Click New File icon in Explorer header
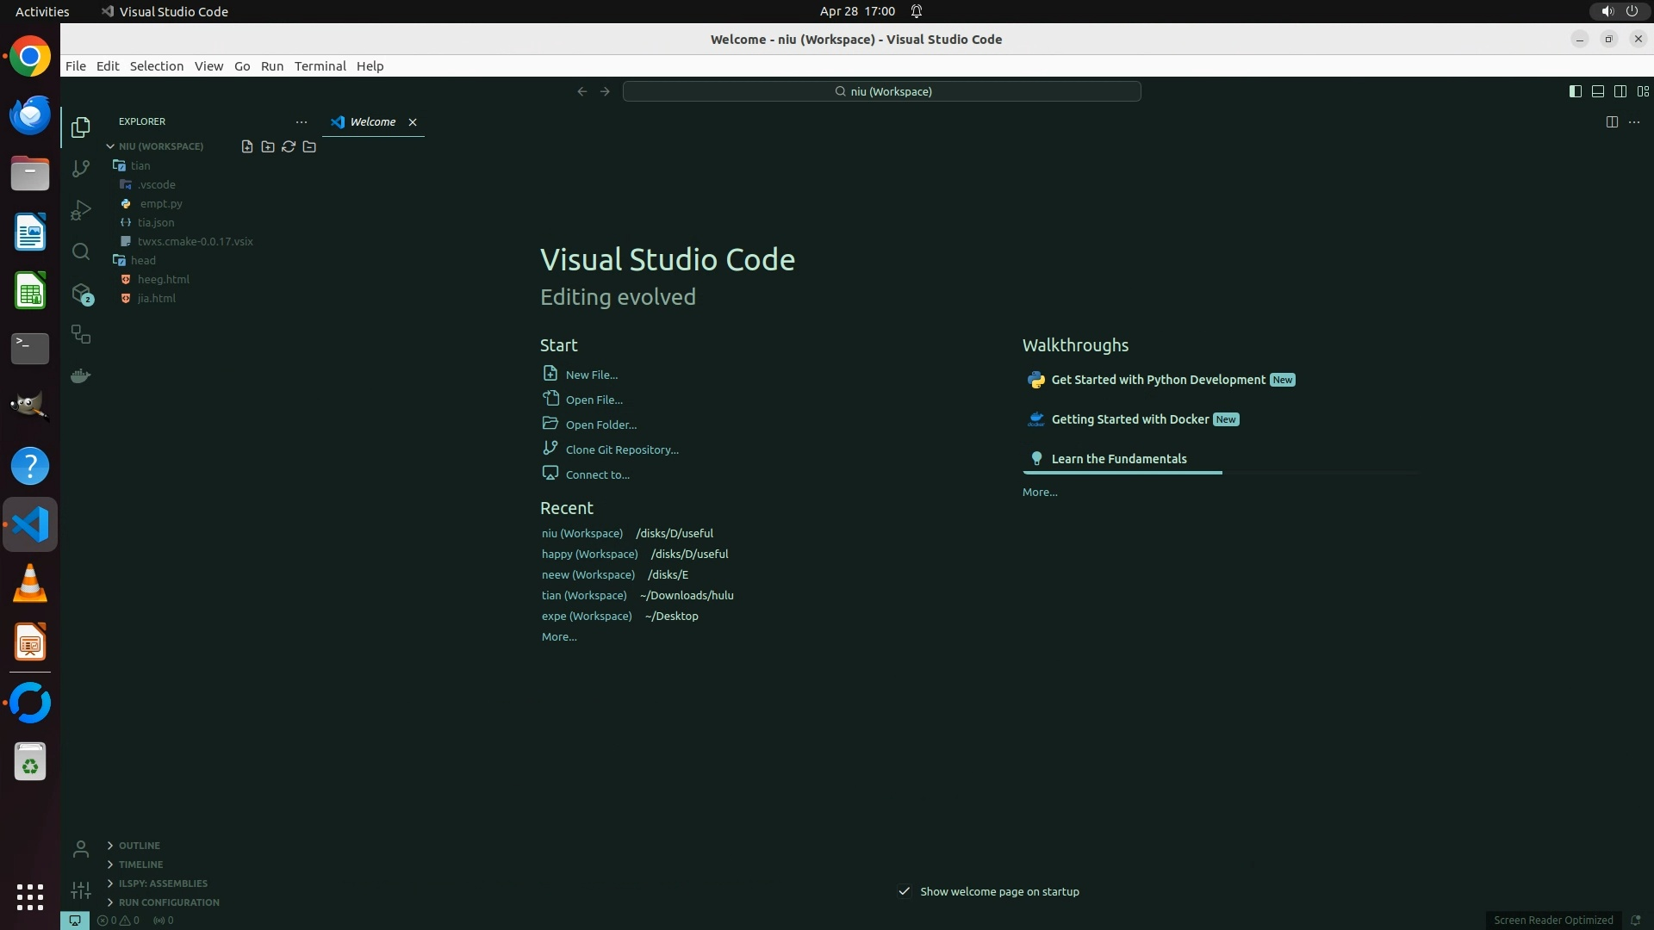Viewport: 1654px width, 930px height. point(247,146)
